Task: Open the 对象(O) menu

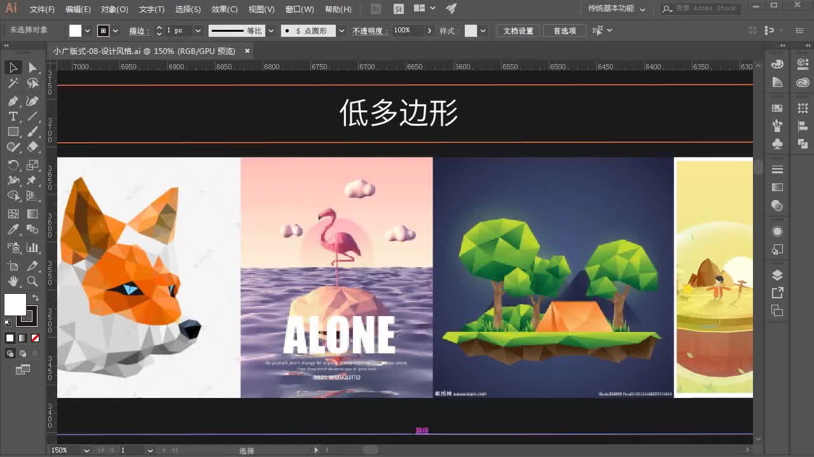Action: (x=114, y=9)
